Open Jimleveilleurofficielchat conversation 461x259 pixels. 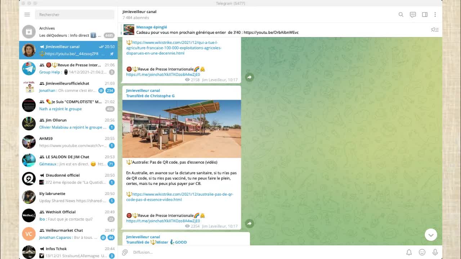68,87
